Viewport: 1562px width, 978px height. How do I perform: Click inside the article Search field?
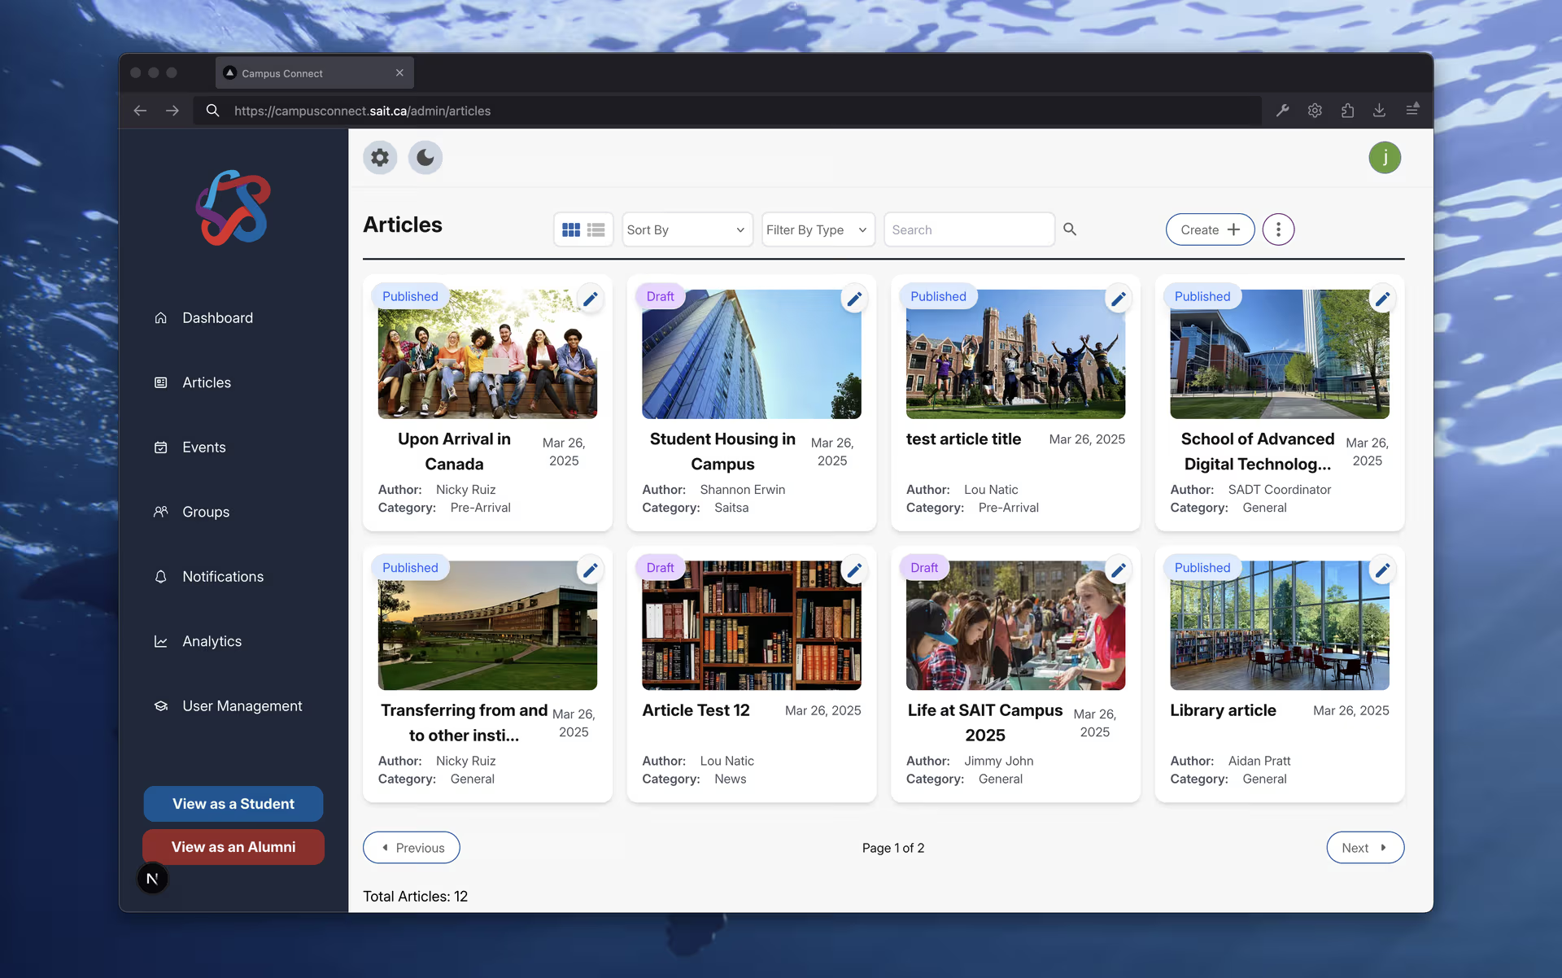coord(968,229)
